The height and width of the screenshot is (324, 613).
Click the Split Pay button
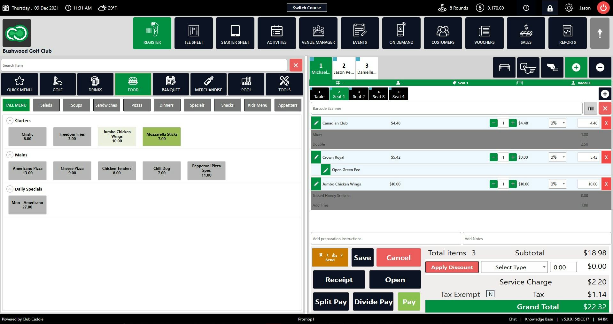pos(331,301)
